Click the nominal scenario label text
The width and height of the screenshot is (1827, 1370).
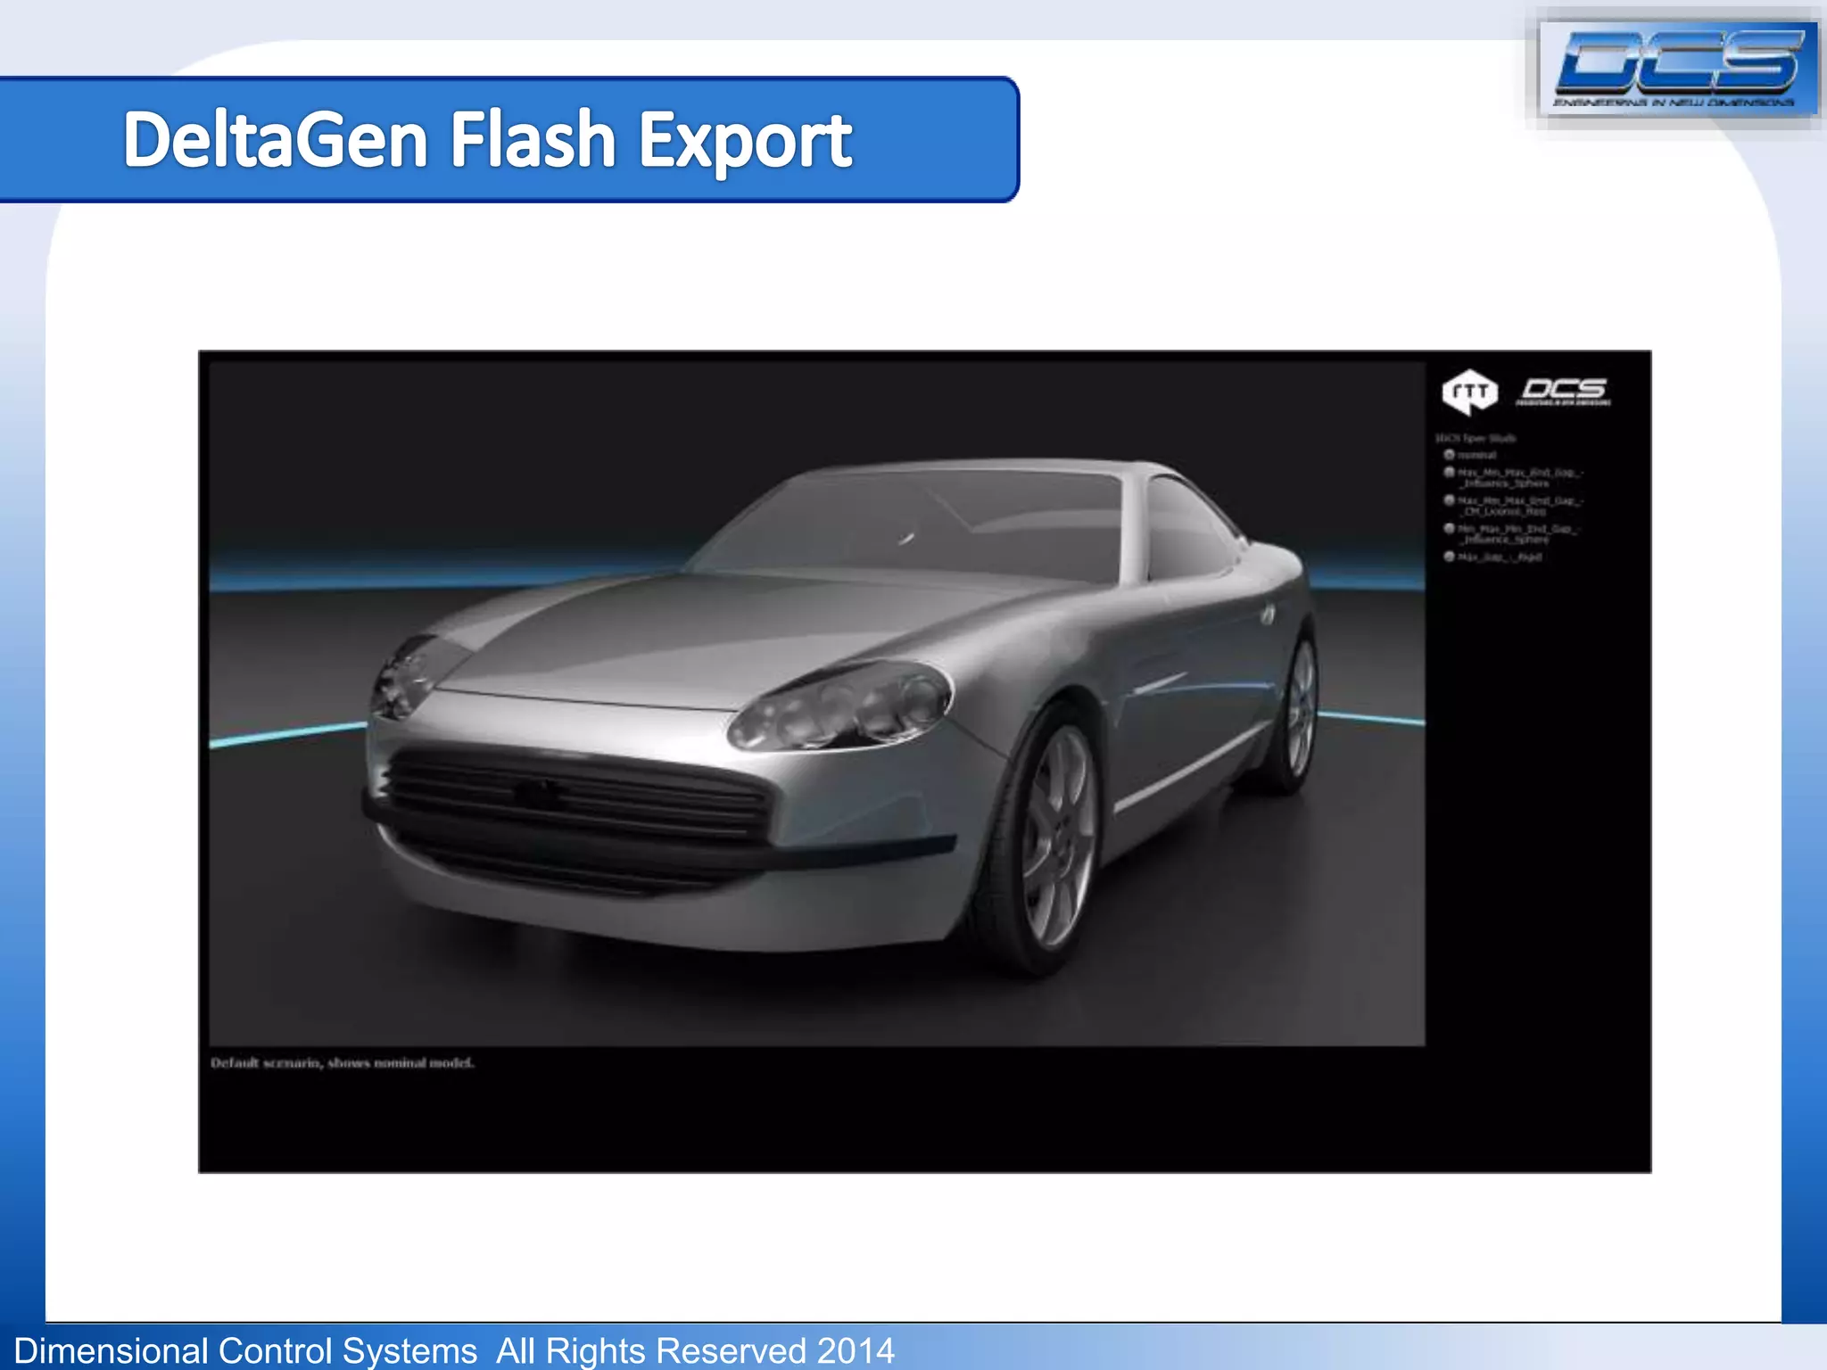1477,455
